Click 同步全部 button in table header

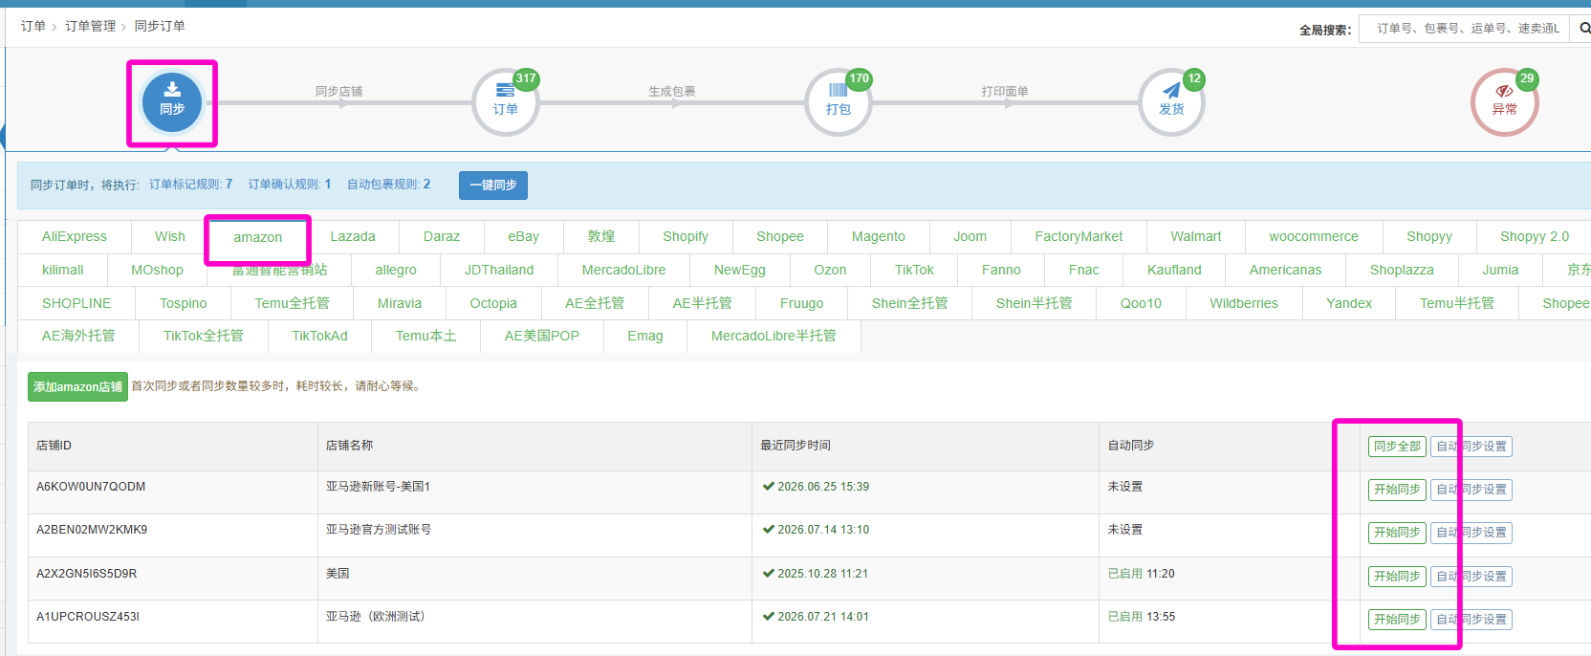[x=1397, y=446]
